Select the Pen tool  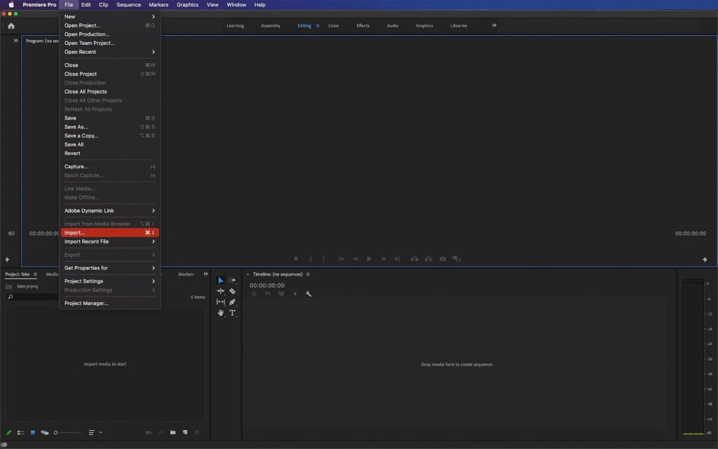pyautogui.click(x=232, y=302)
